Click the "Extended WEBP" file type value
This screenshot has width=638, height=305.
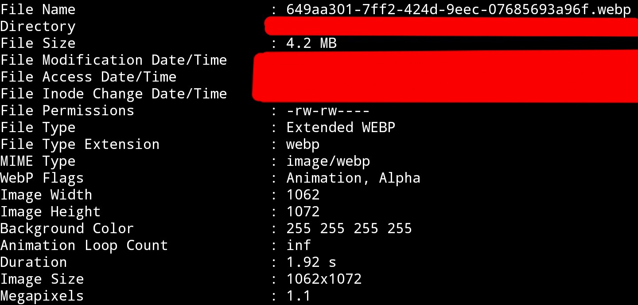pyautogui.click(x=341, y=128)
